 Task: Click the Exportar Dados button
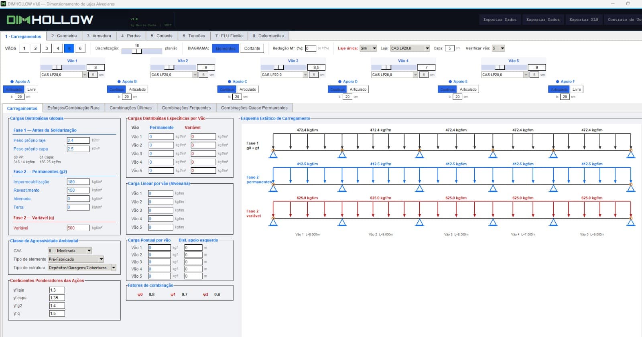click(543, 20)
